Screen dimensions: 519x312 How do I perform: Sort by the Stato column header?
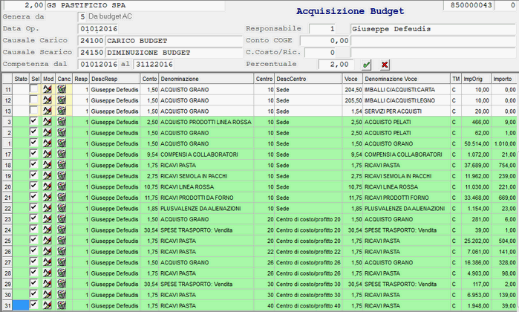click(x=21, y=79)
